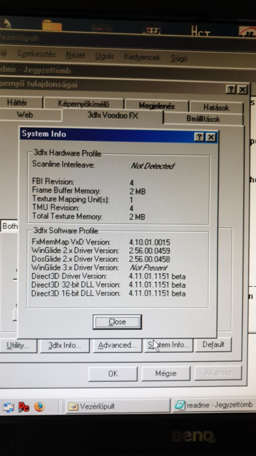Screen dimensions: 256x456
Task: Switch to the Megjelenés tab
Action: [157, 105]
